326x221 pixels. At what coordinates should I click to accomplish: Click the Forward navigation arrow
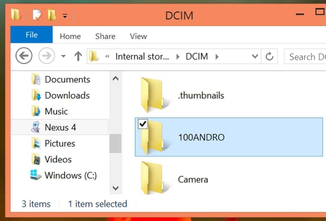pos(47,56)
